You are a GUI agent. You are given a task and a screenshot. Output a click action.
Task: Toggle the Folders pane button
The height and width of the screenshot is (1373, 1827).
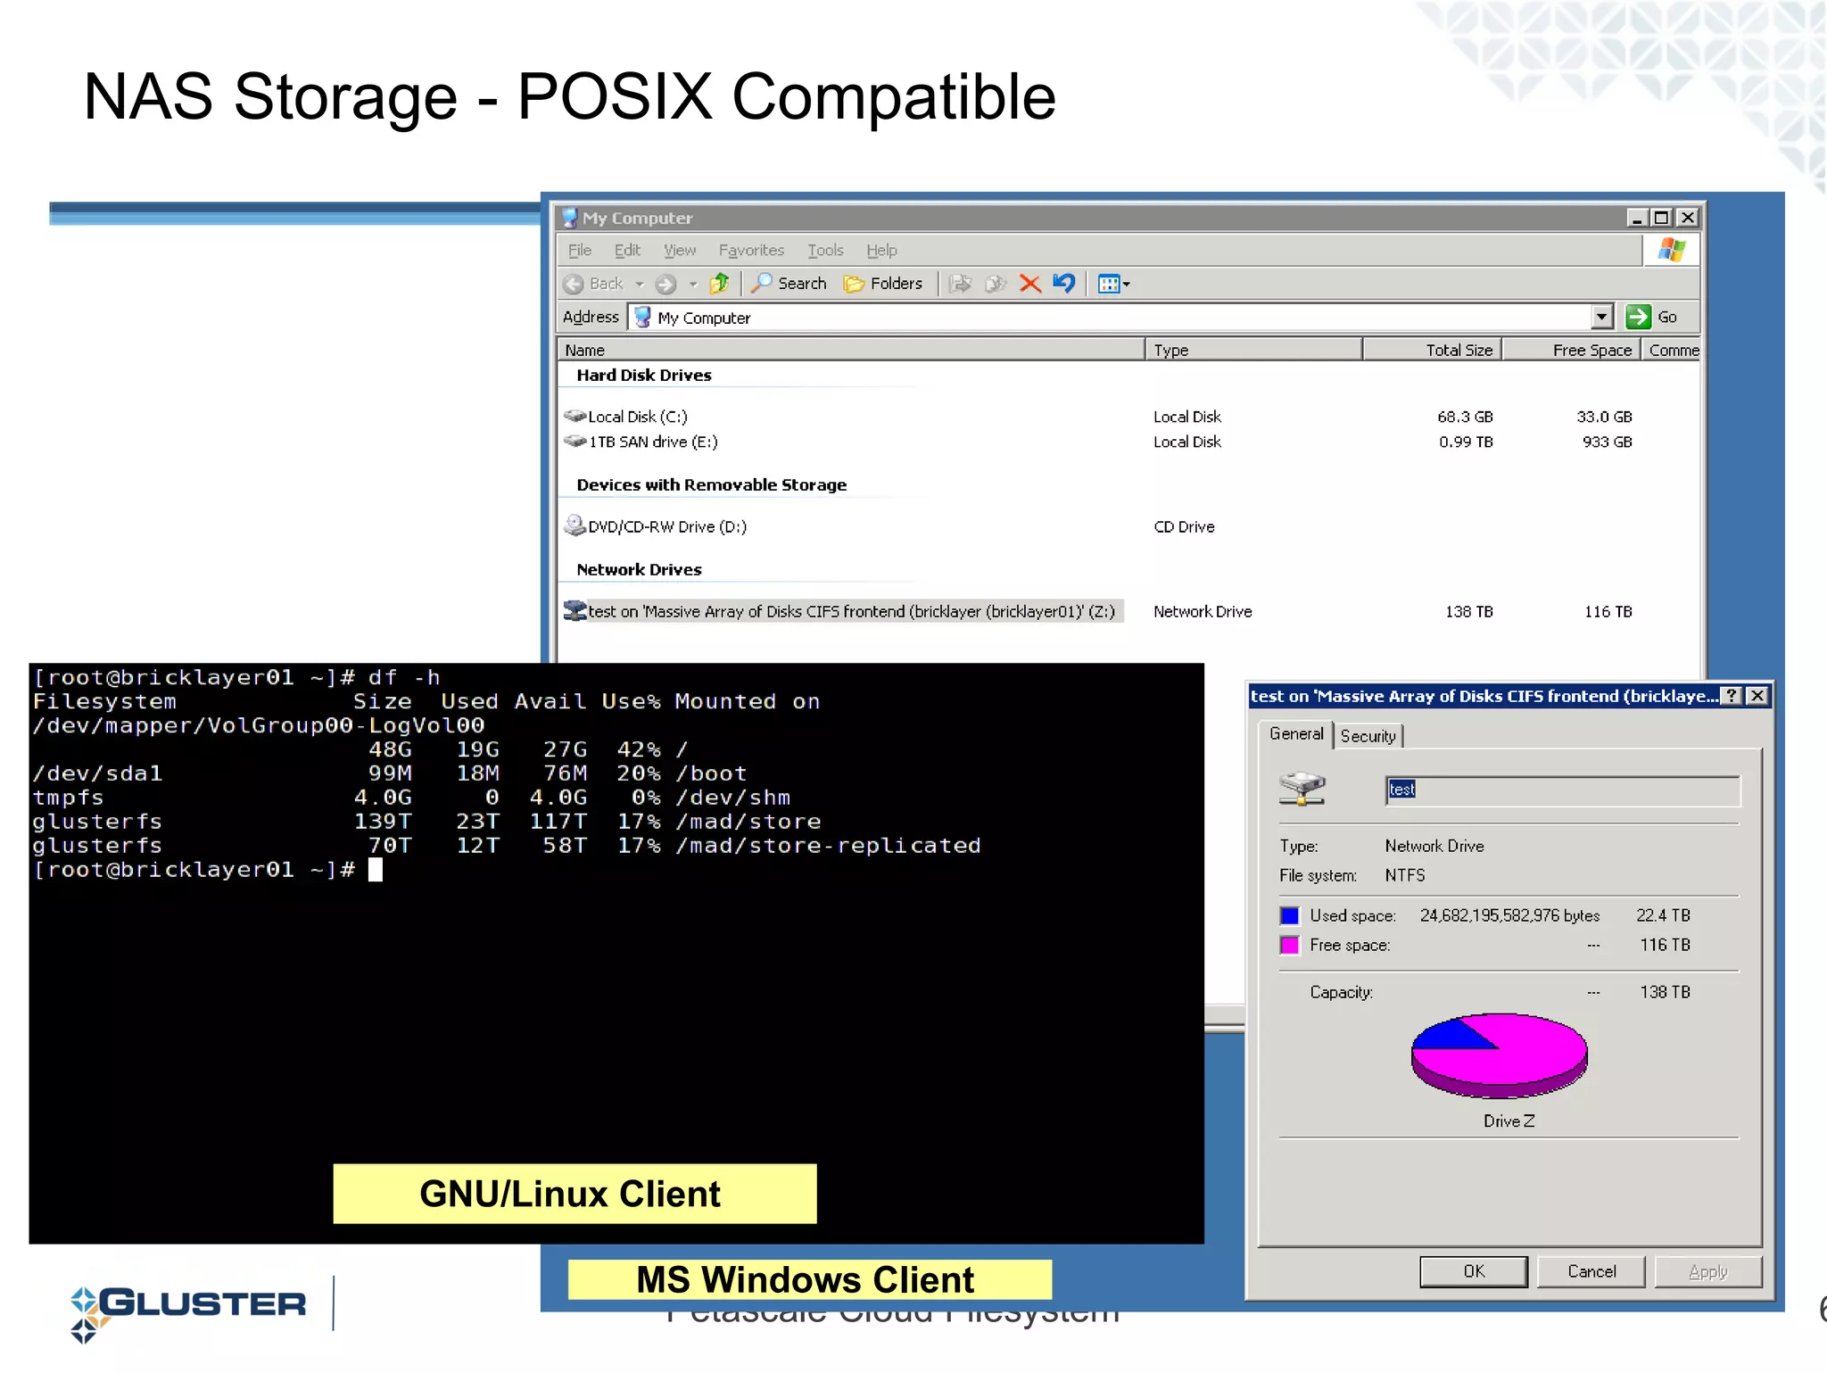coord(883,284)
